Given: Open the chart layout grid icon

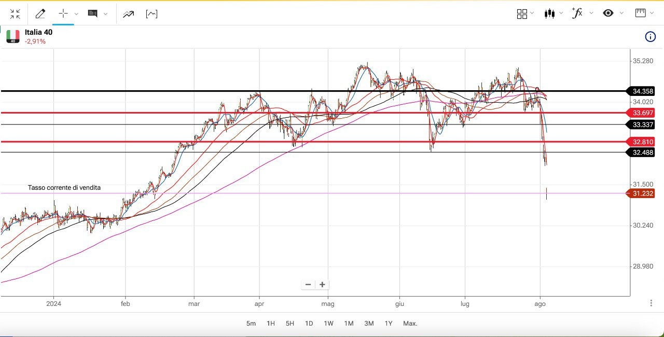Looking at the screenshot, I should click(x=522, y=14).
